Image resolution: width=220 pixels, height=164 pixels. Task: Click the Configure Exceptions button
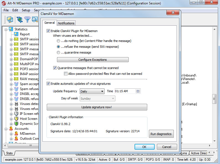coord(93,60)
